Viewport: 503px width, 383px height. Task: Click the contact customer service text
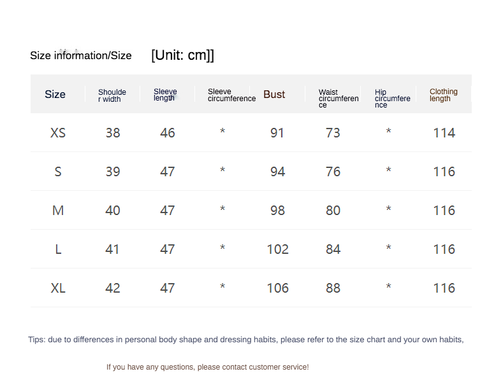pyautogui.click(x=207, y=367)
